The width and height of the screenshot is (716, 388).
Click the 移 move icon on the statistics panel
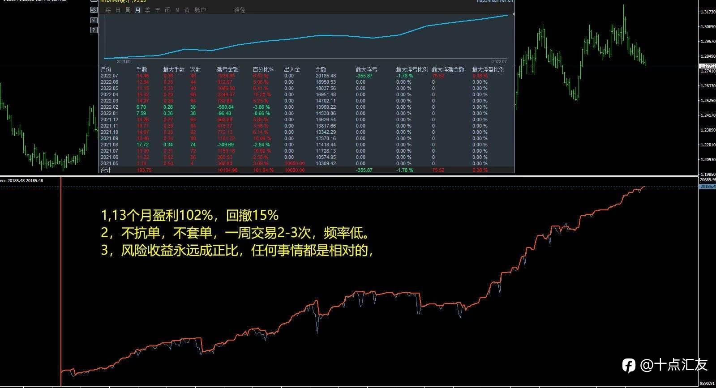pyautogui.click(x=94, y=10)
